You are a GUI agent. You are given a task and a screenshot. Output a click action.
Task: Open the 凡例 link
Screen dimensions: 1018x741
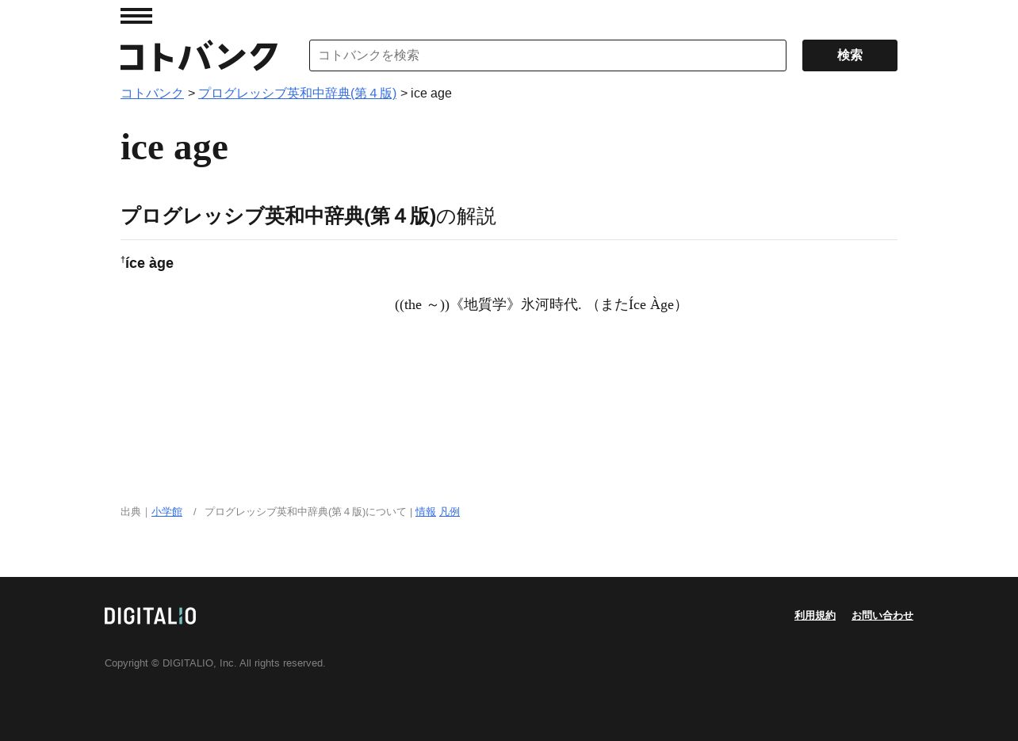click(450, 512)
